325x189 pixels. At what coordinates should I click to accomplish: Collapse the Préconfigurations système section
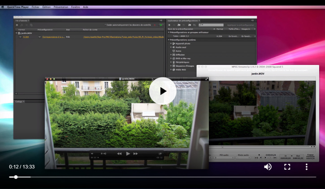169,40
